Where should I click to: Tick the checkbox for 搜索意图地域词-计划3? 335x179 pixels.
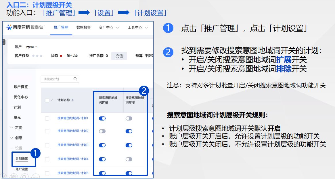pyautogui.click(x=47, y=145)
